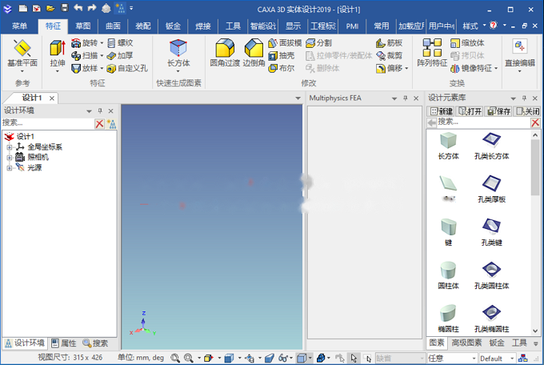Click the element library 搜索 field

483,122
